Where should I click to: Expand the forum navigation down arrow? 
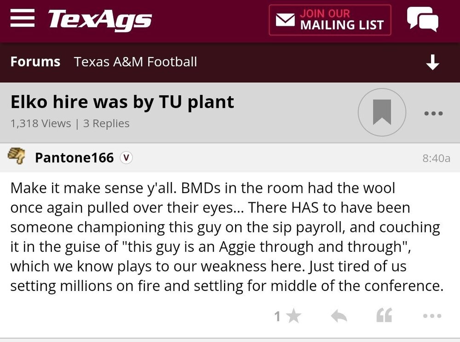pos(432,63)
